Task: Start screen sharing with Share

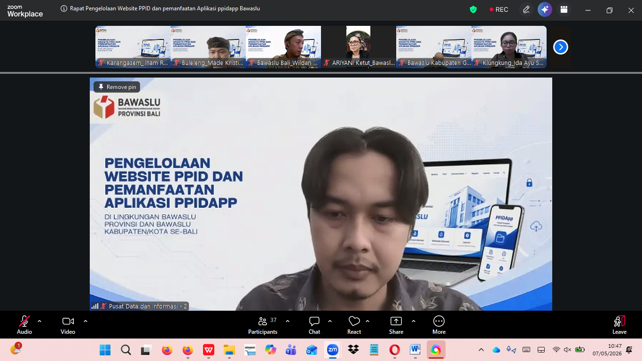Action: 396,325
